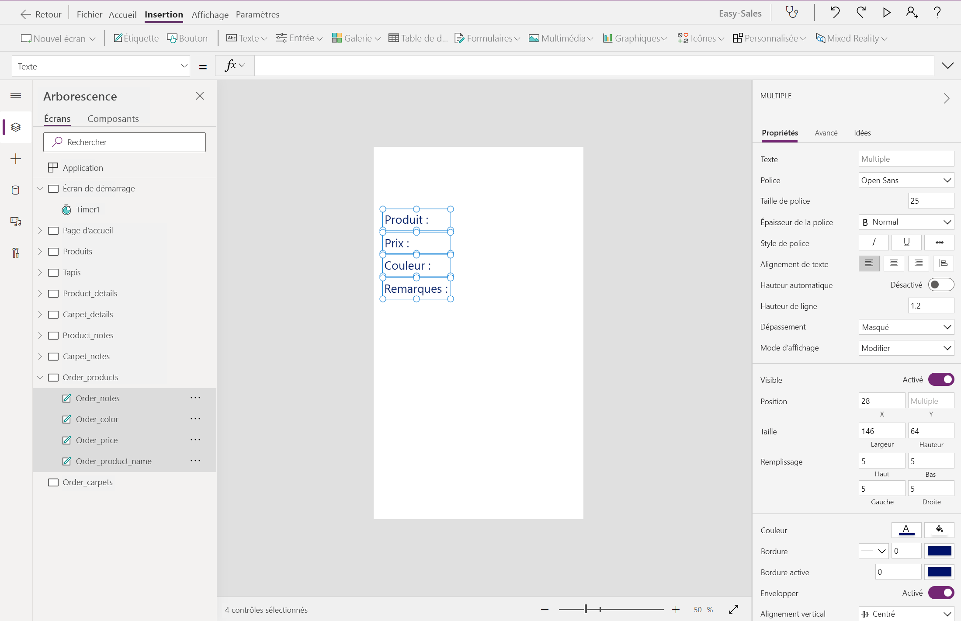This screenshot has width=961, height=621.
Task: Toggle the Visible switch
Action: pyautogui.click(x=941, y=379)
